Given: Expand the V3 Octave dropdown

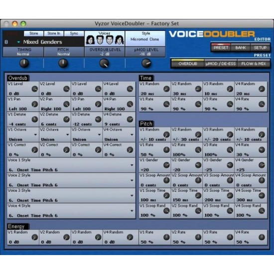Looking at the screenshot, I should 99,135.
